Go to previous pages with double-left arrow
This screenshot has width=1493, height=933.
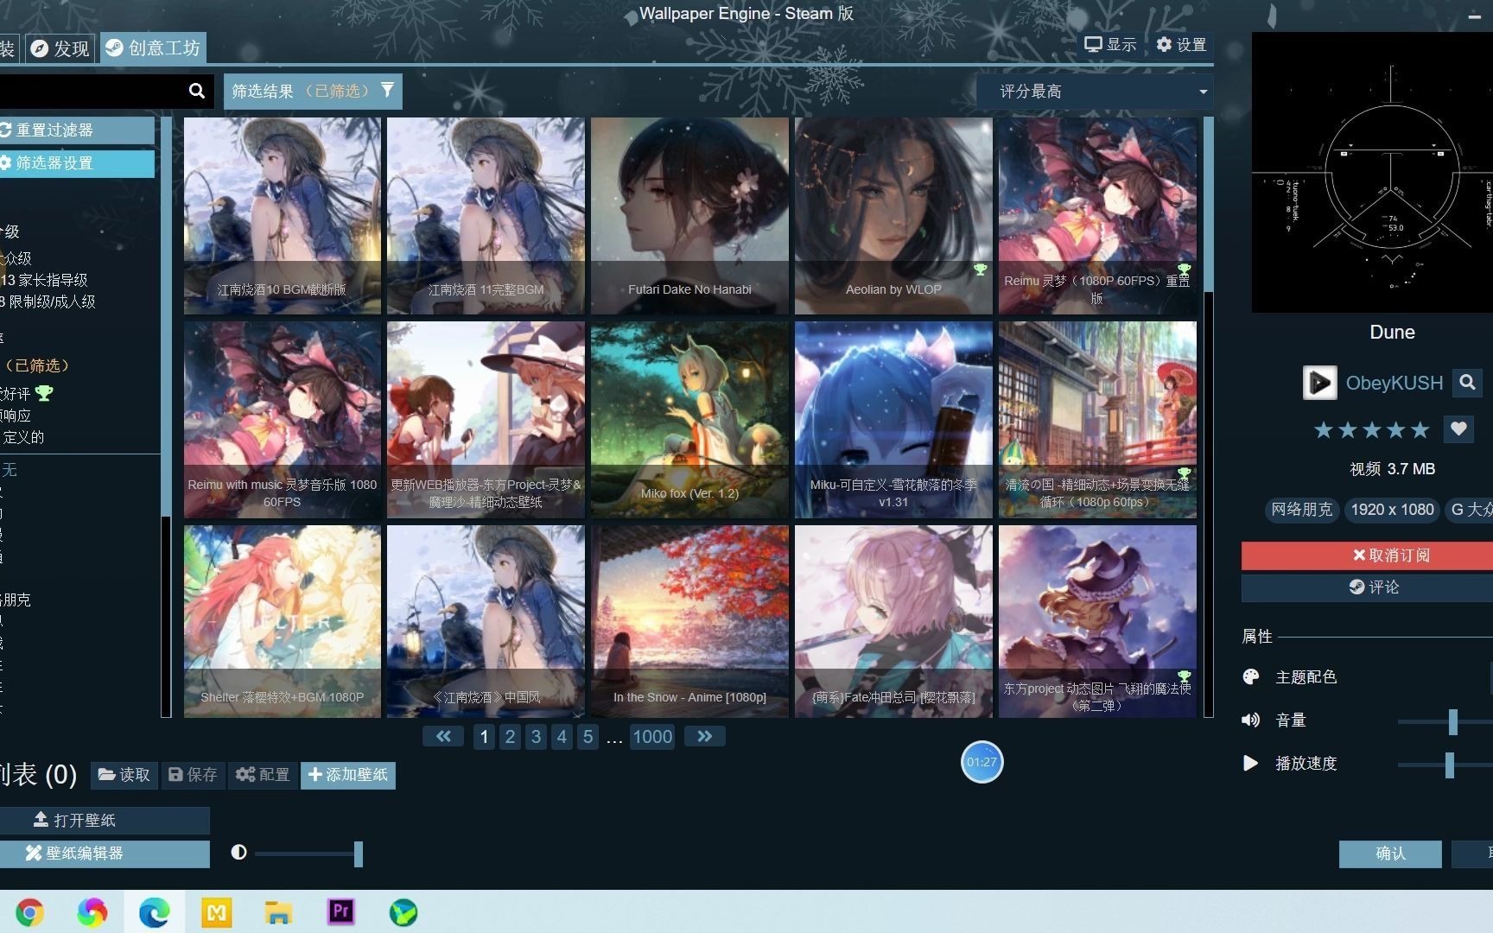(443, 736)
